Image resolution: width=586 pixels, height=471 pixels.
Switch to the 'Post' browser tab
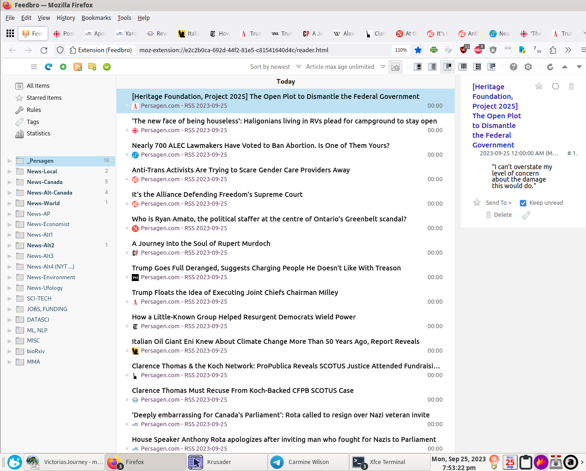tap(64, 34)
